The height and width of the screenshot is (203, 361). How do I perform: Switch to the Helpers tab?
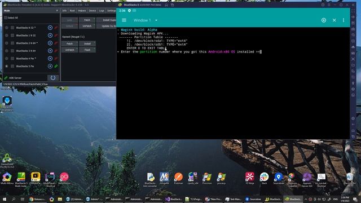[x=82, y=11]
